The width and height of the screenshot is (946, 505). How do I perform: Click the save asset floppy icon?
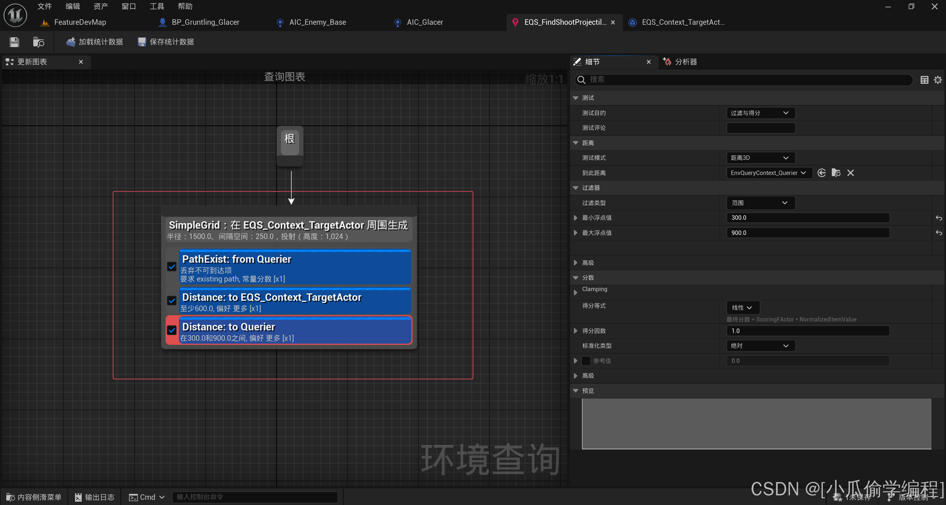coord(14,42)
